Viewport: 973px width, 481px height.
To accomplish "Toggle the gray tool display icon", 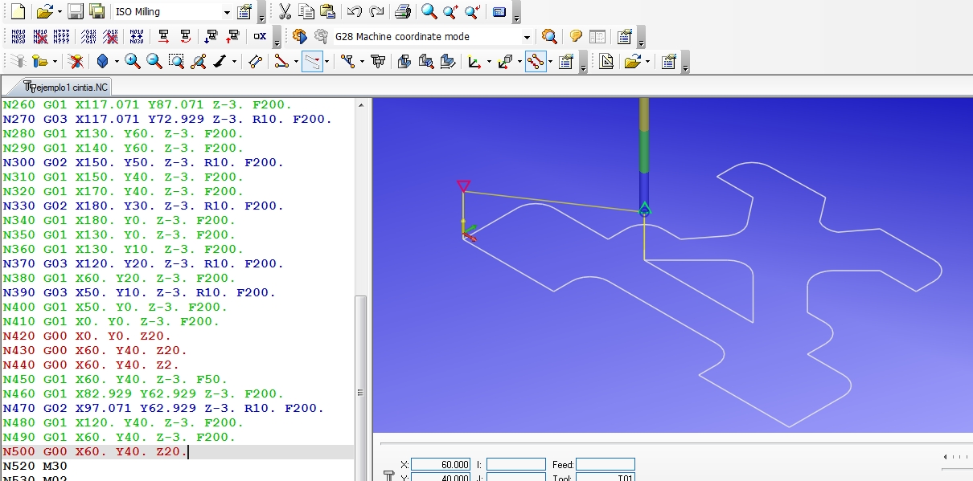I will (18, 61).
